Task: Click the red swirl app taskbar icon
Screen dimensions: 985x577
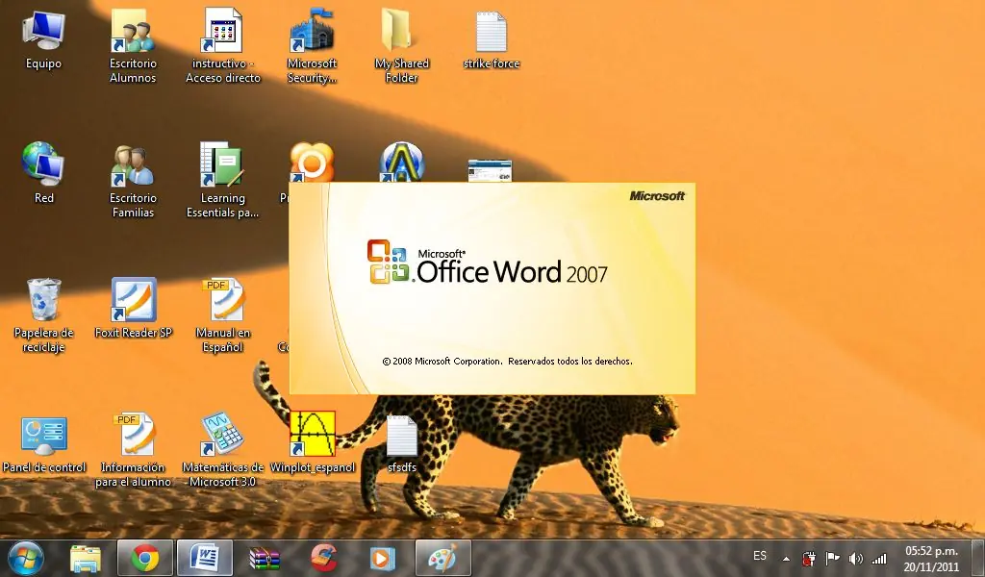Action: coord(323,558)
